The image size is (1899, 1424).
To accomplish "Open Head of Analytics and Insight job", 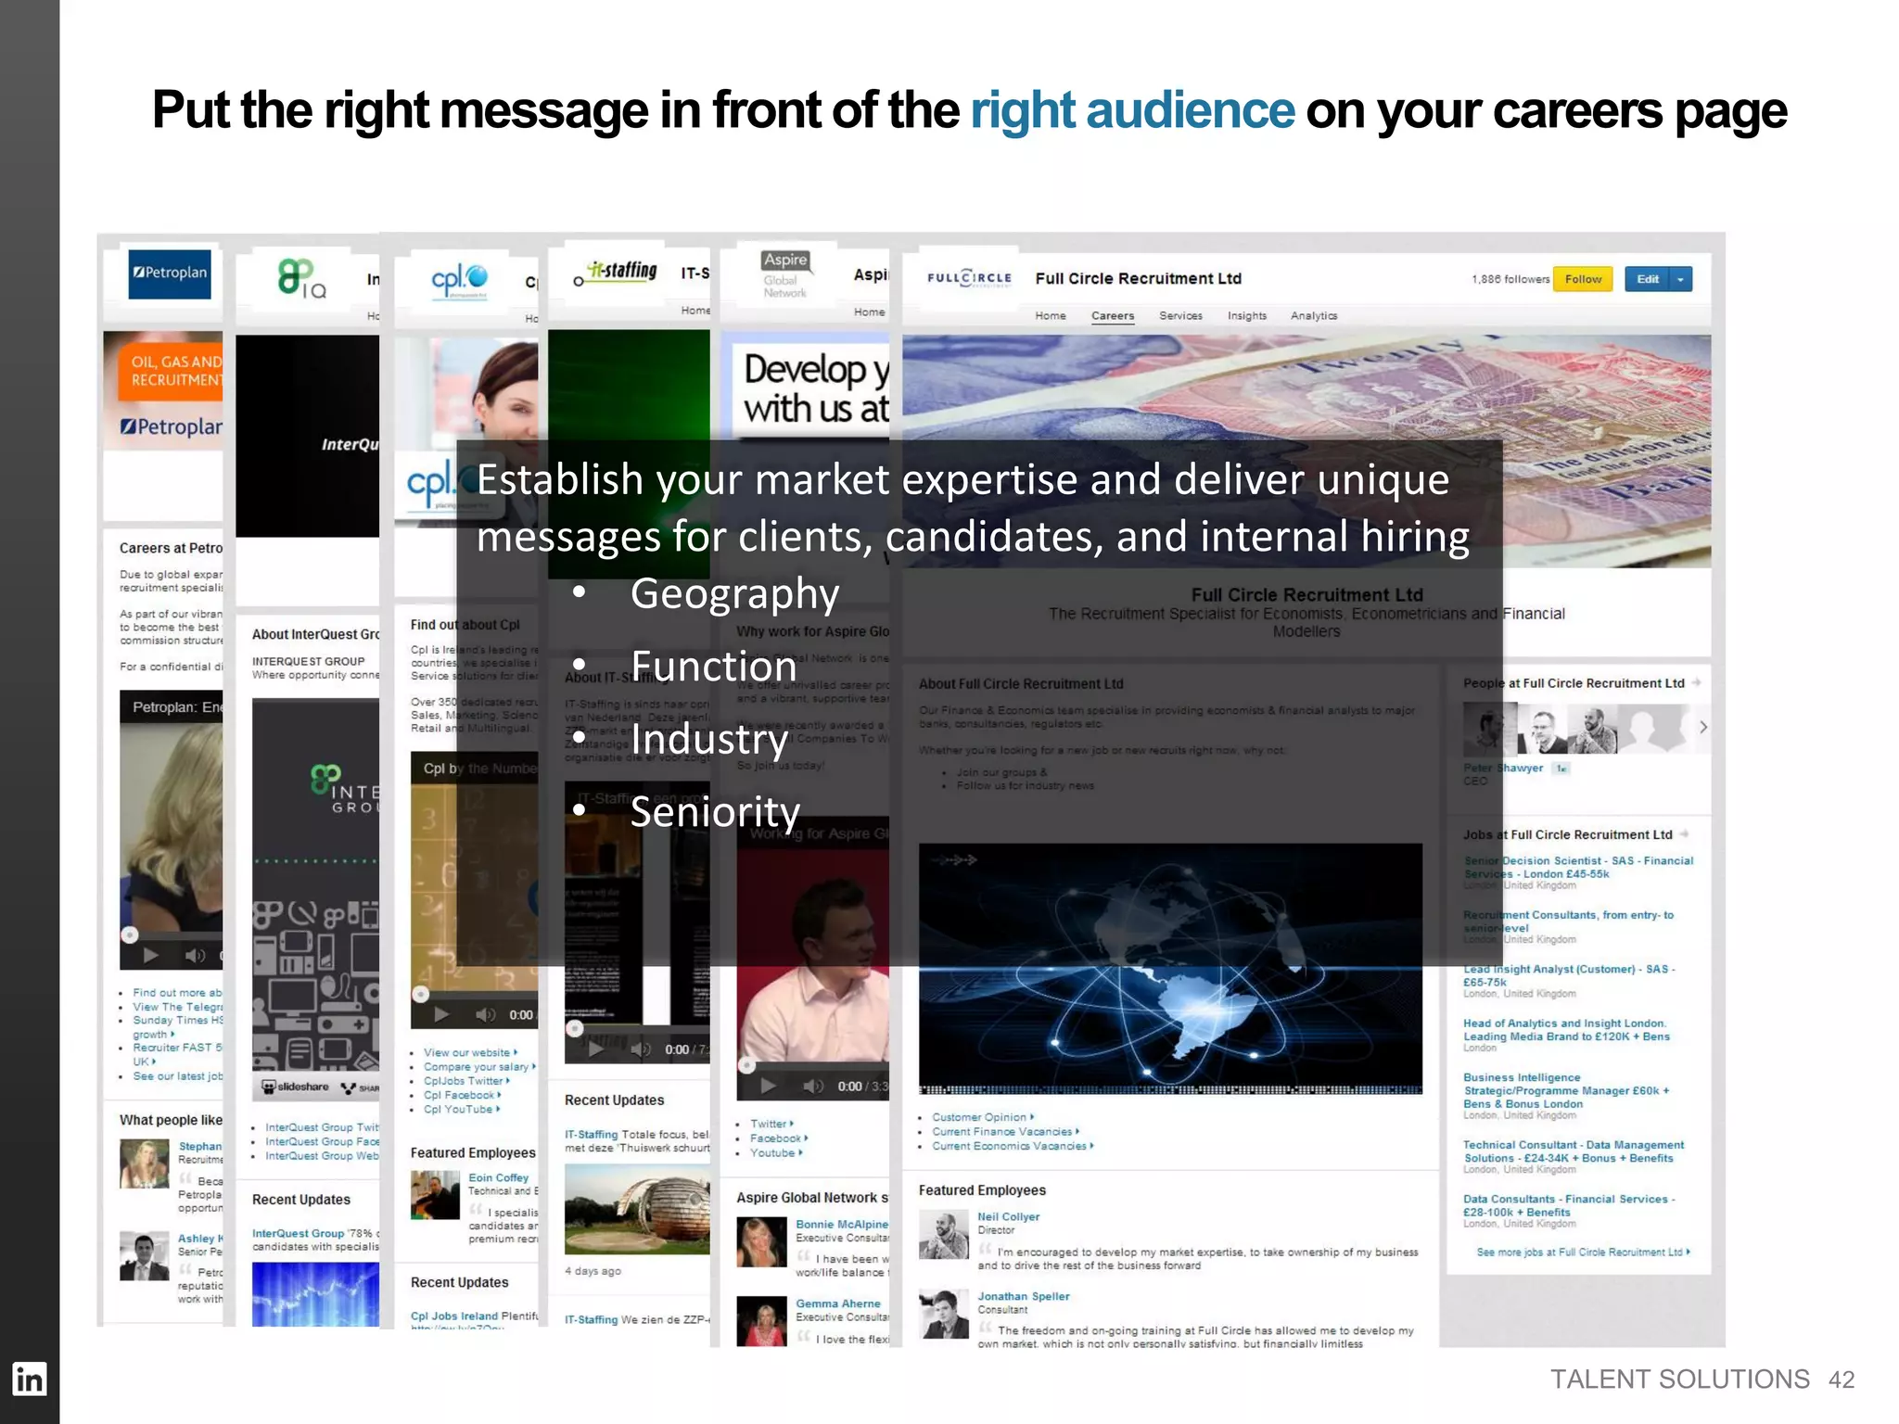I will point(1567,1030).
